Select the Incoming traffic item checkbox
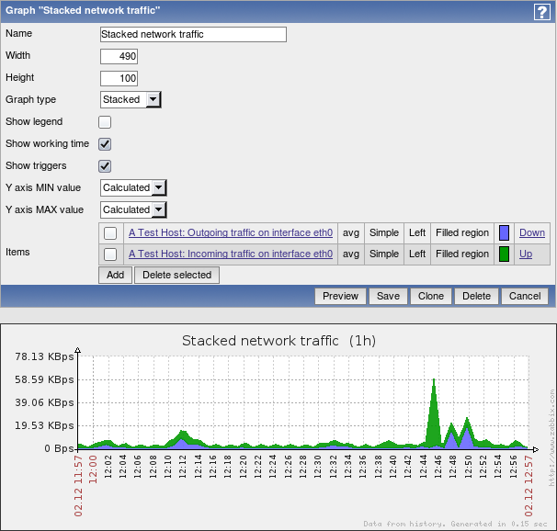557x531 pixels. click(x=110, y=254)
